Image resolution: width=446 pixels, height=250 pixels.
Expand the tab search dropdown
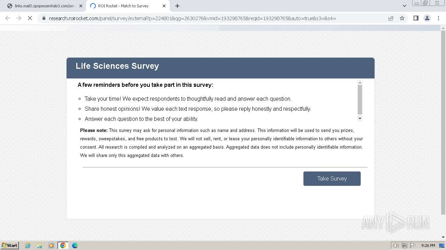coord(405,6)
